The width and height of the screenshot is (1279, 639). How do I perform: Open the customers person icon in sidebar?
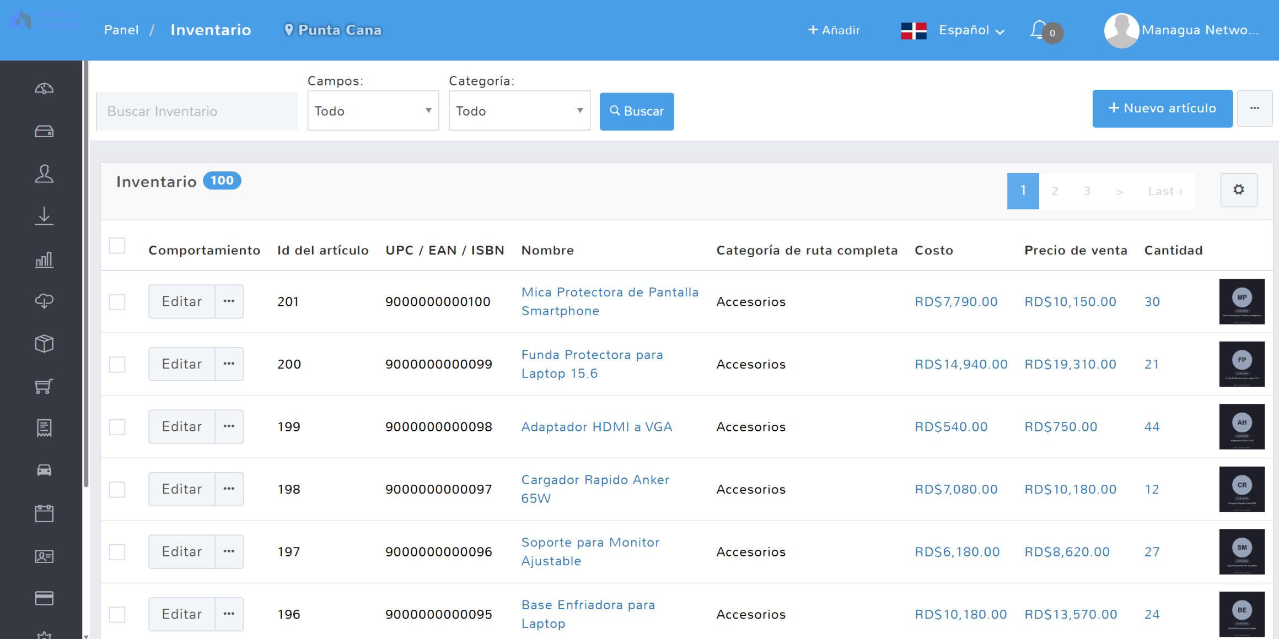click(x=44, y=174)
